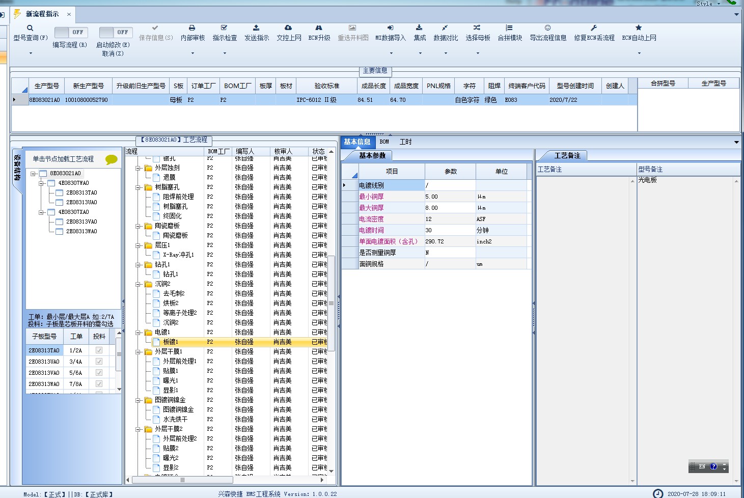Open the Style menu at top right
Image resolution: width=744 pixels, height=498 pixels.
(x=708, y=3)
